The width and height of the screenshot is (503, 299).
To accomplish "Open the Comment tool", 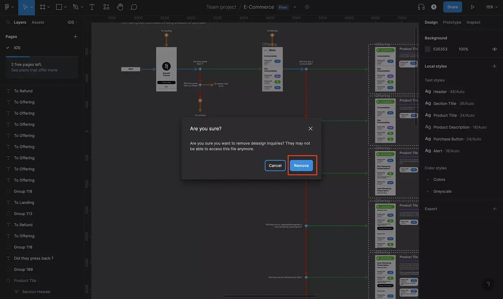I will 134,7.
